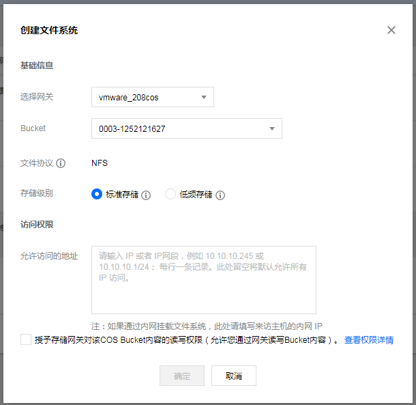Click the 访问权限 section heading
The image size is (416, 405).
[x=37, y=225]
